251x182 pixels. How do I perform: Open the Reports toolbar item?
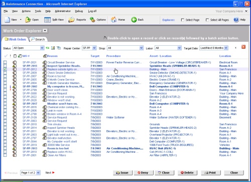(x=77, y=20)
